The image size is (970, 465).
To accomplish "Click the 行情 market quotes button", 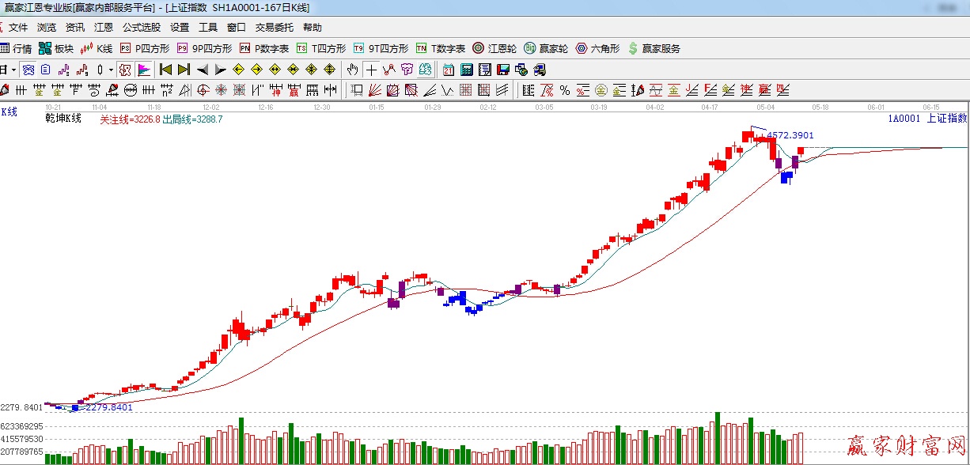I will pyautogui.click(x=16, y=48).
